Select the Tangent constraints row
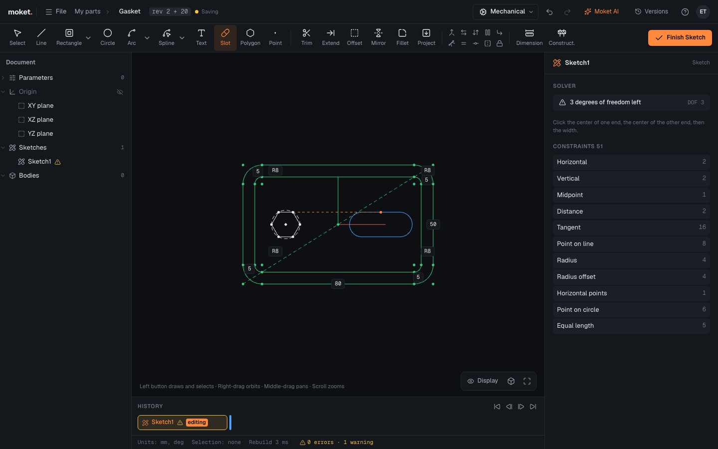 pyautogui.click(x=631, y=227)
